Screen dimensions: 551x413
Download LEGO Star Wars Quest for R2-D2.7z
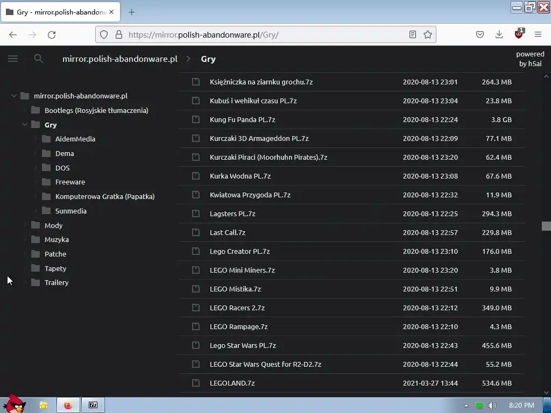coord(265,364)
